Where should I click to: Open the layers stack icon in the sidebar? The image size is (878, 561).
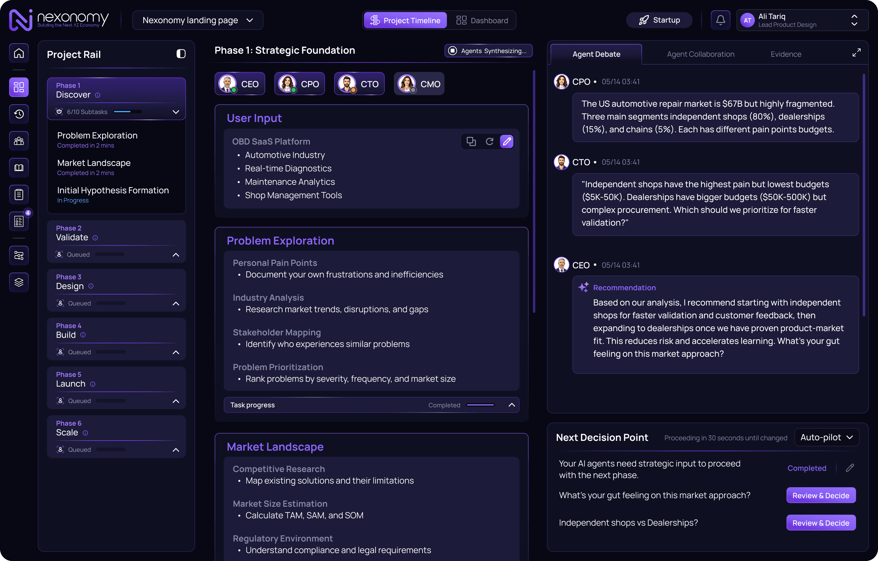[x=19, y=282]
